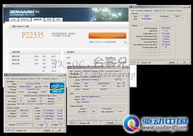193x136 pixels.
Task: Minimize the CPU-Z CPU window
Action: pos(59,75)
